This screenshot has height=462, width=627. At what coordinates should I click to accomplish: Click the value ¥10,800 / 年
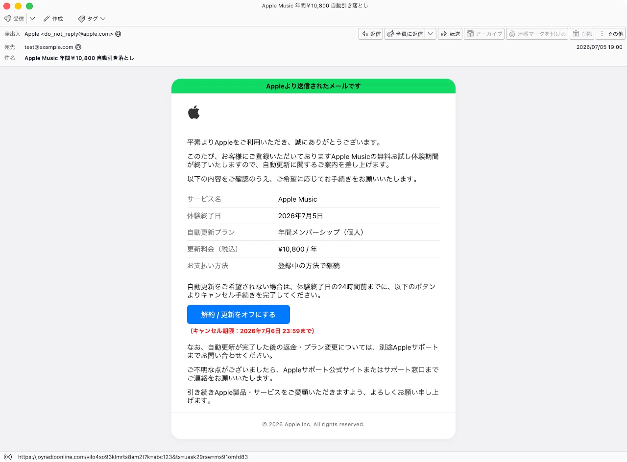tap(297, 249)
